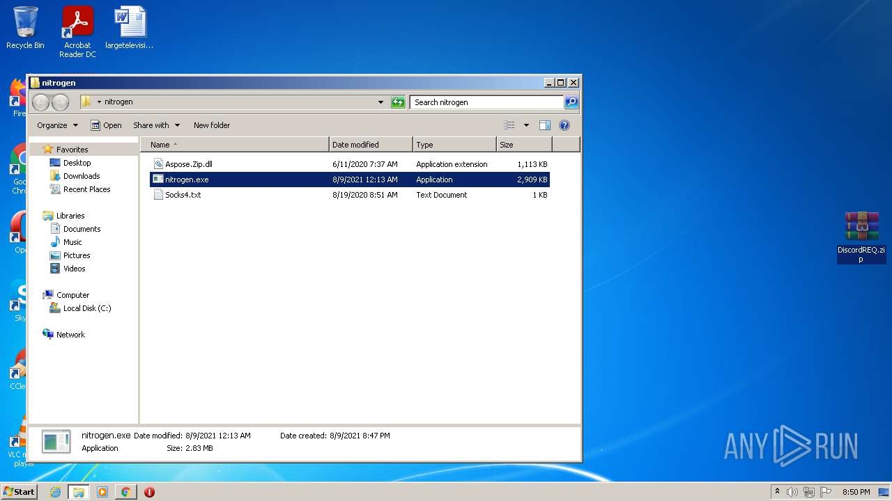Open Recent Places in Favorites
Screen dimensions: 892x501
(86, 189)
